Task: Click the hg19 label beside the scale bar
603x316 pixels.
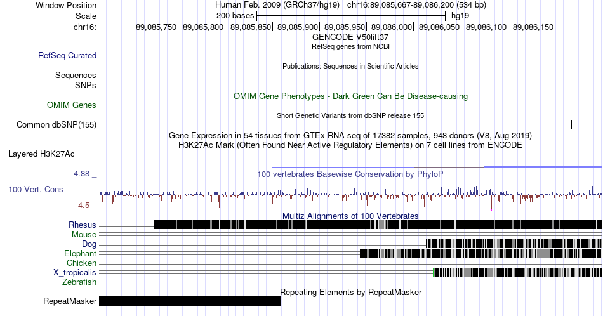Action: click(460, 16)
